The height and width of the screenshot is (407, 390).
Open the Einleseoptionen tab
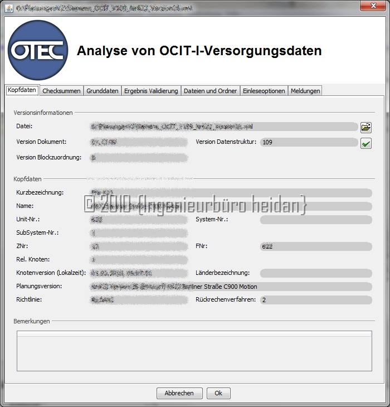264,91
